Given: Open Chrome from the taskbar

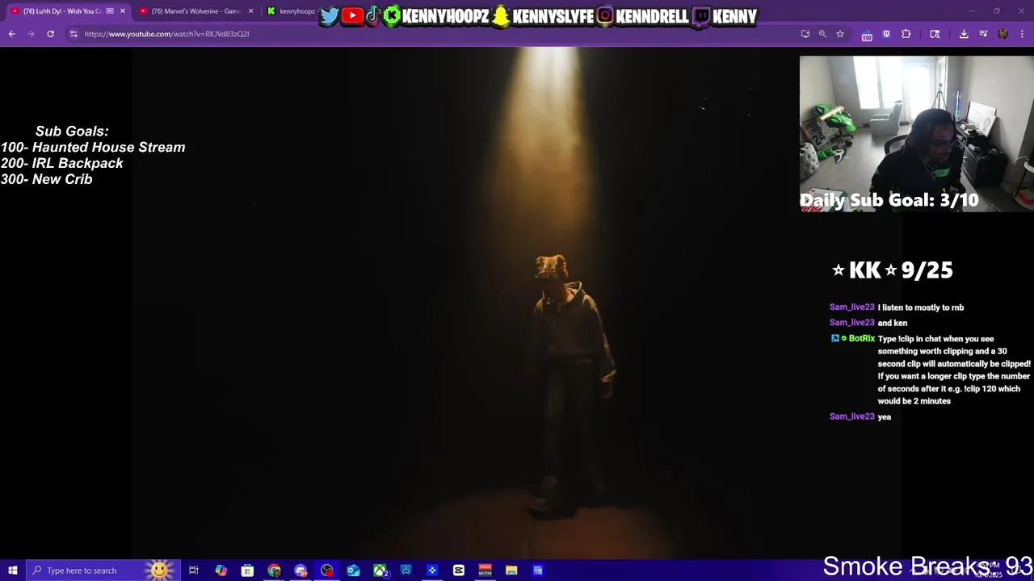Looking at the screenshot, I should (x=274, y=571).
